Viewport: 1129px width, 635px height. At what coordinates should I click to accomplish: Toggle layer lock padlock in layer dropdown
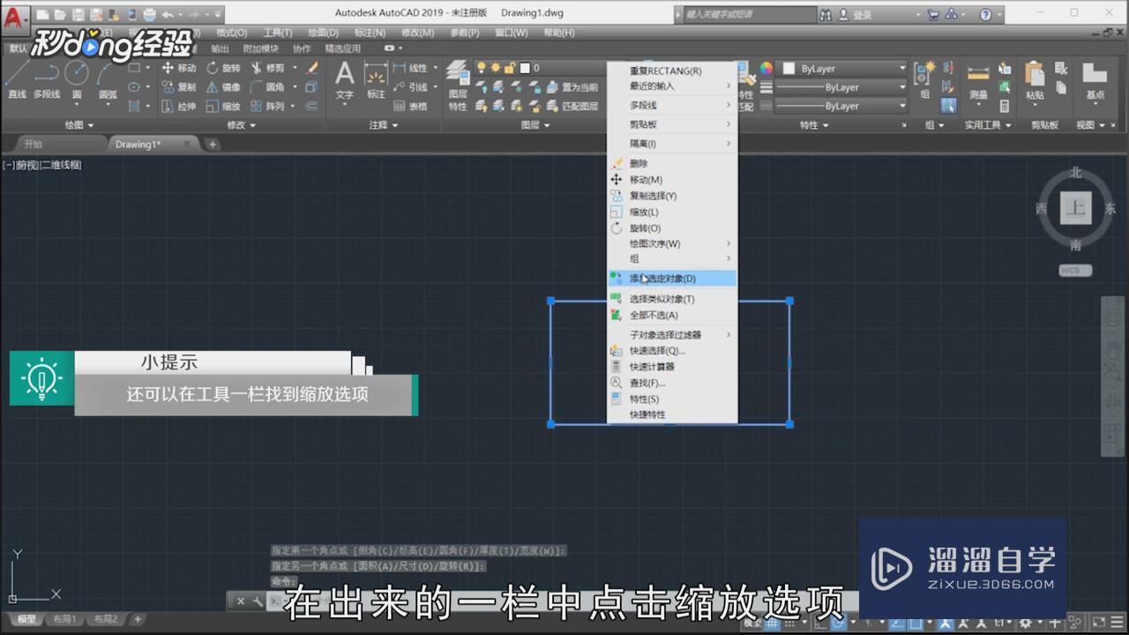pos(510,68)
